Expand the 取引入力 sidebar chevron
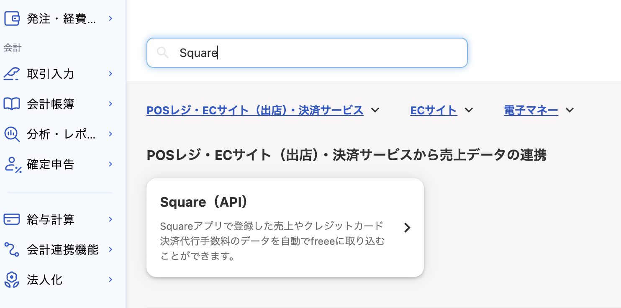This screenshot has height=308, width=621. pyautogui.click(x=110, y=74)
